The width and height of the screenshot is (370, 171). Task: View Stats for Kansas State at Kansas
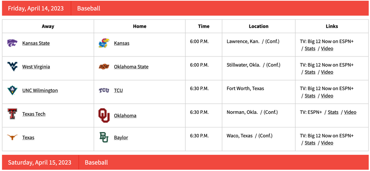point(310,49)
